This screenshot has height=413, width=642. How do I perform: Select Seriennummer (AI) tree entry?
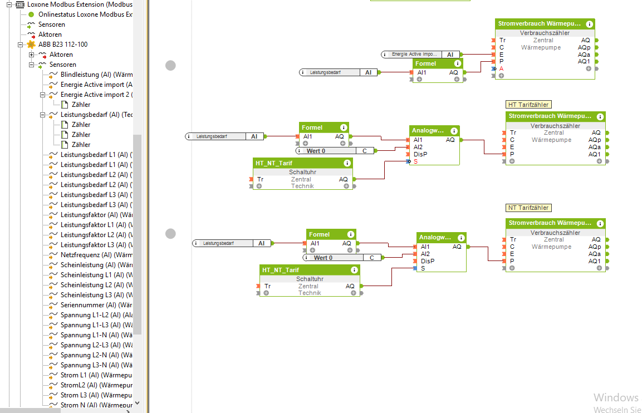pyautogui.click(x=96, y=305)
